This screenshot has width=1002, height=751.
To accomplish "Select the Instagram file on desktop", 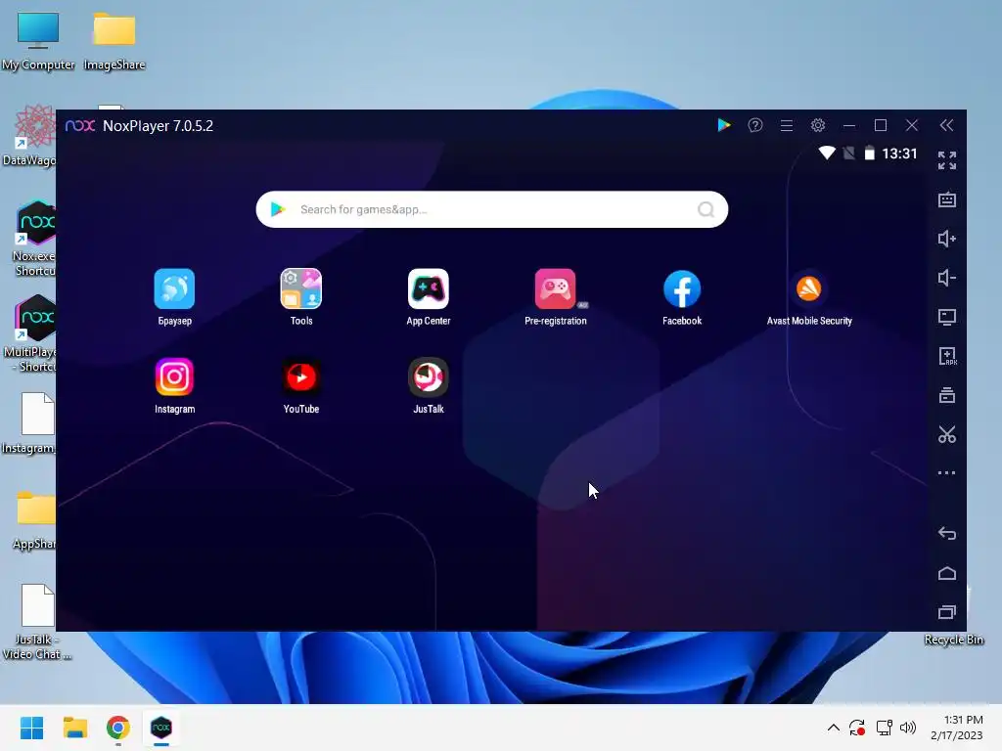I will (x=28, y=422).
